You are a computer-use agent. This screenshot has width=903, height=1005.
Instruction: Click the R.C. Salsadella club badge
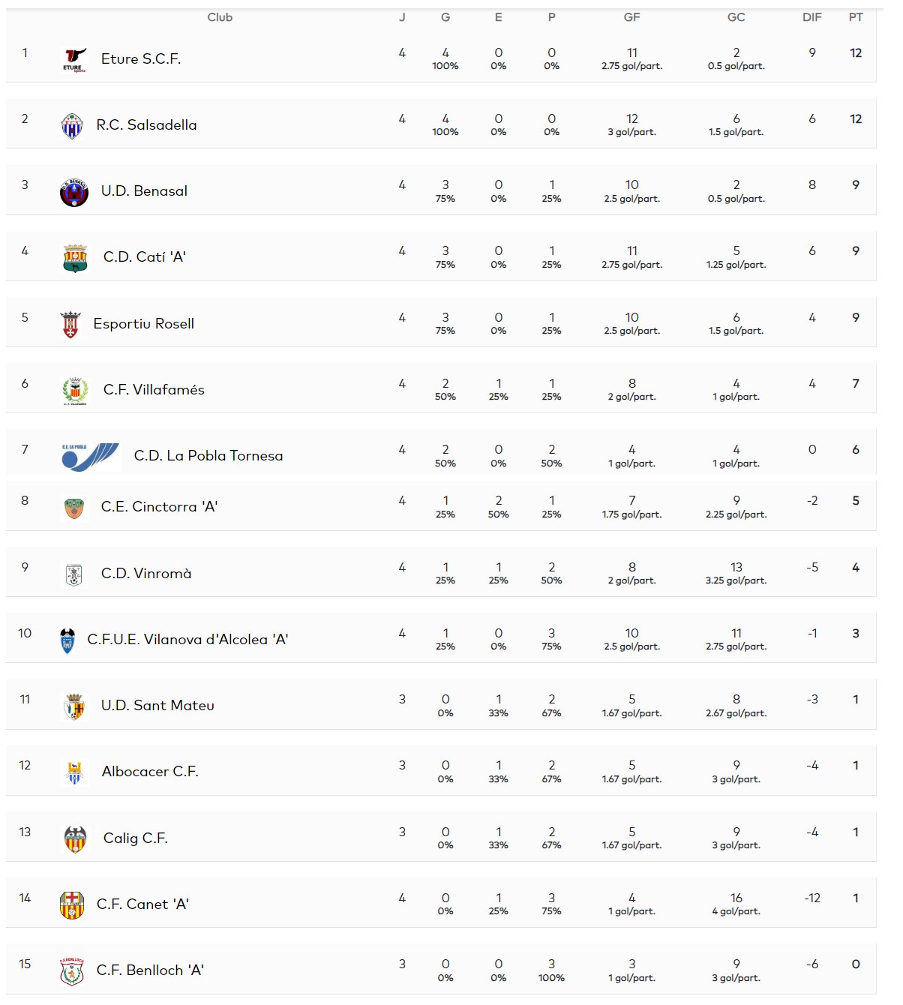72,125
